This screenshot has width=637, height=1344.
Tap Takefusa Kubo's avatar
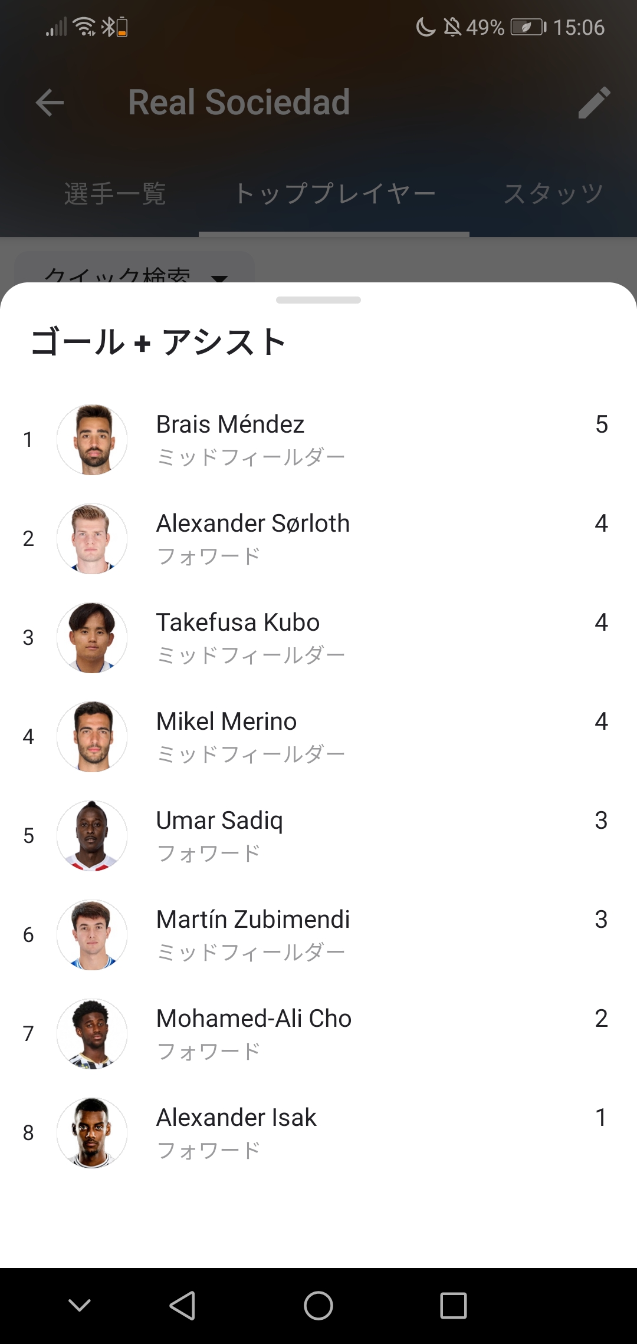[92, 638]
